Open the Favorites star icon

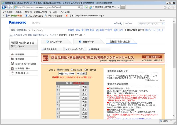pyautogui.click(x=169, y=7)
